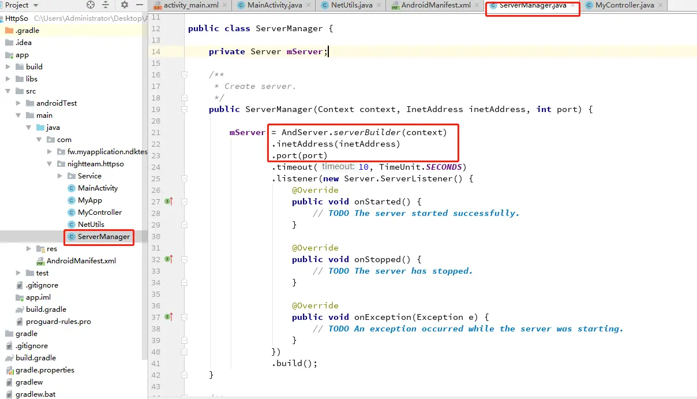Expand the build folder arrow
The image size is (697, 399).
coord(8,67)
